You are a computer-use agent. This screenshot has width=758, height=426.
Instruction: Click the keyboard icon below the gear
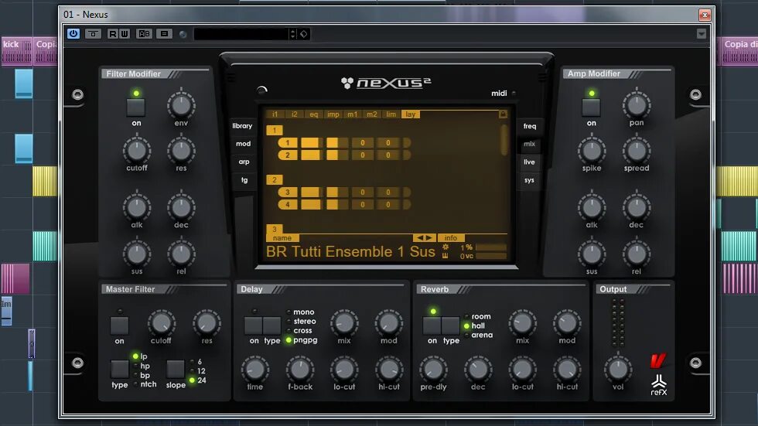point(446,256)
